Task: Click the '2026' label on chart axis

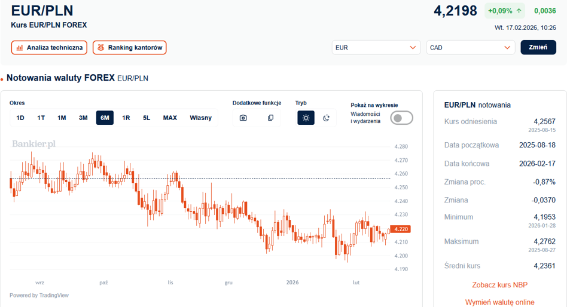Action: 292,283
